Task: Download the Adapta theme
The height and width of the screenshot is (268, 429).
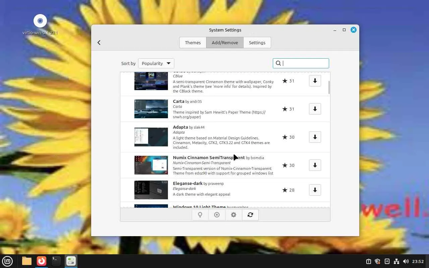Action: pyautogui.click(x=315, y=137)
